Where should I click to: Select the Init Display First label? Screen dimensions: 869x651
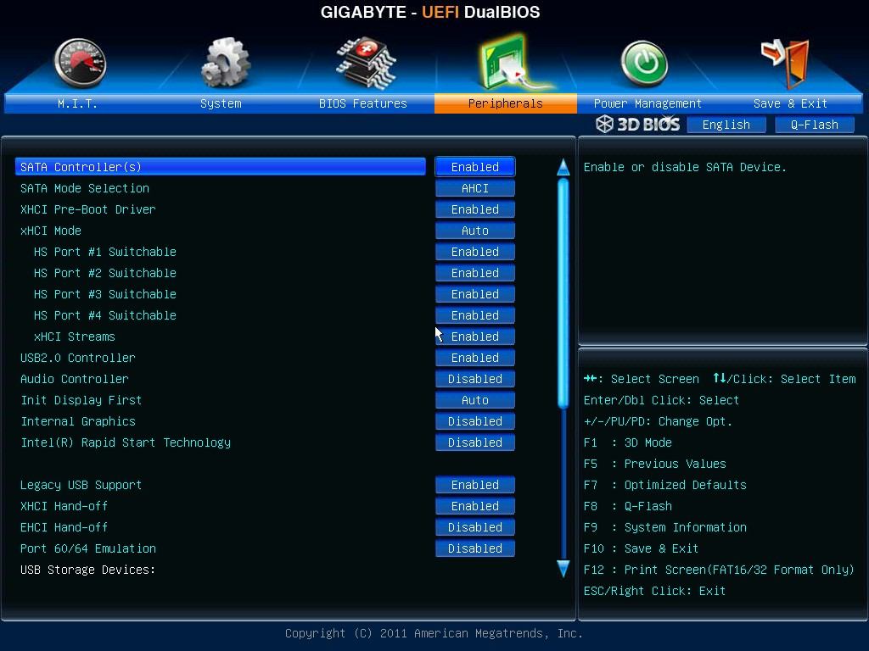[x=81, y=400]
